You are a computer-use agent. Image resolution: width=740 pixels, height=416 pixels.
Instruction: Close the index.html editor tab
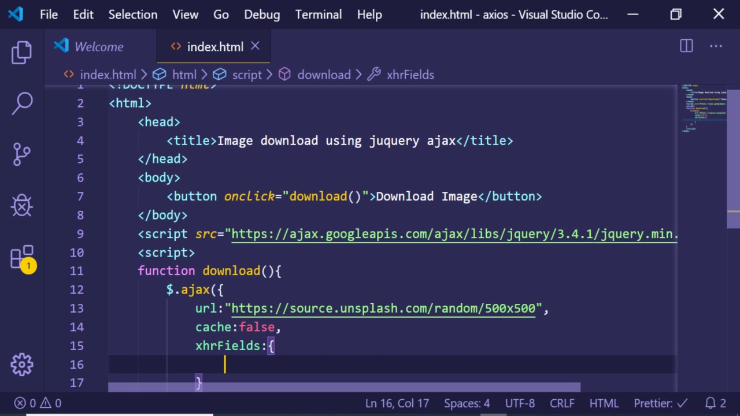tap(255, 46)
